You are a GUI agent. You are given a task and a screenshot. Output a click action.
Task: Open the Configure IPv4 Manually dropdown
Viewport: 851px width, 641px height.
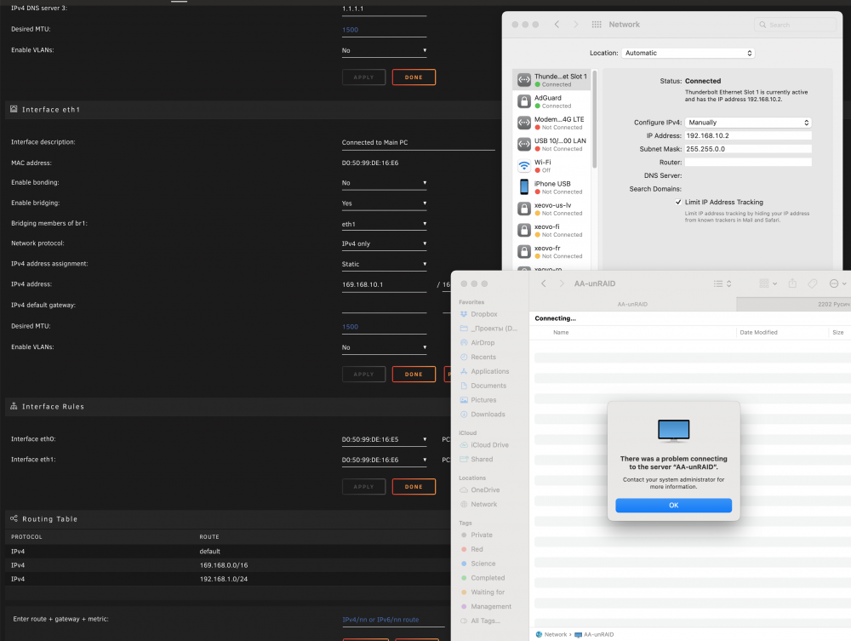748,122
